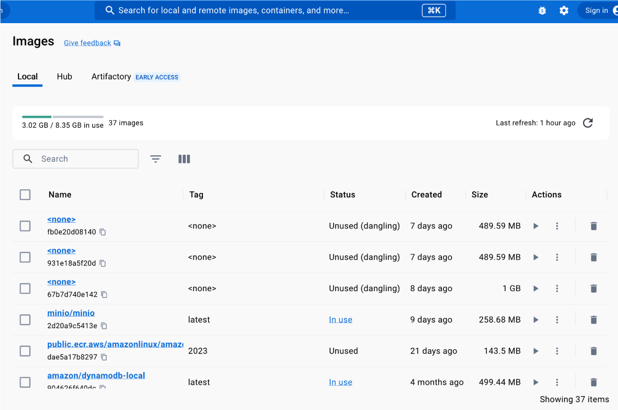Open the Artifactory tab
The height and width of the screenshot is (410, 618).
[111, 77]
